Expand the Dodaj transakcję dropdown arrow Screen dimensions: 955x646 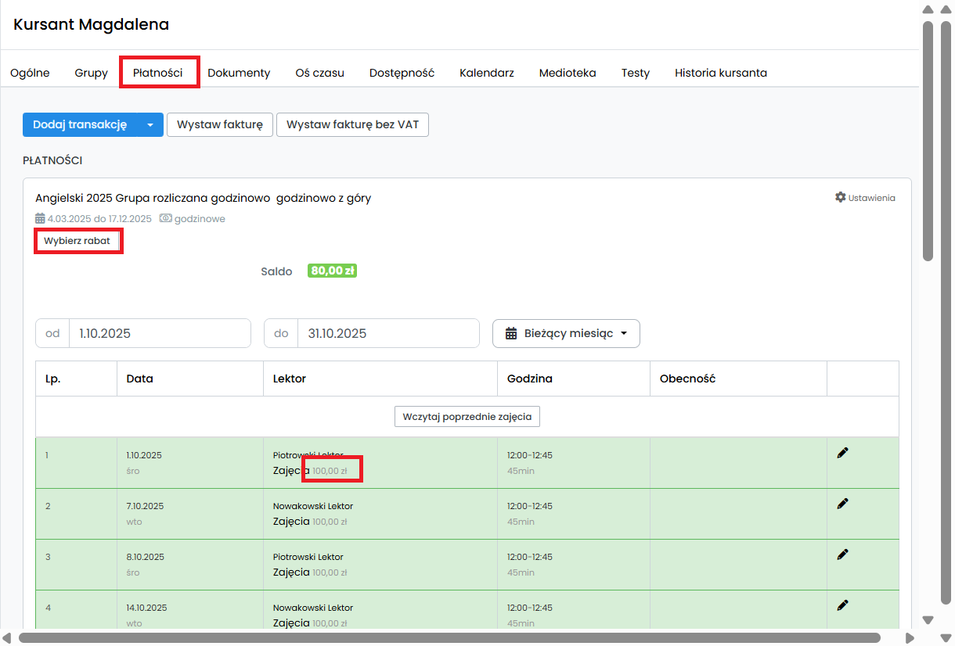[x=150, y=125]
